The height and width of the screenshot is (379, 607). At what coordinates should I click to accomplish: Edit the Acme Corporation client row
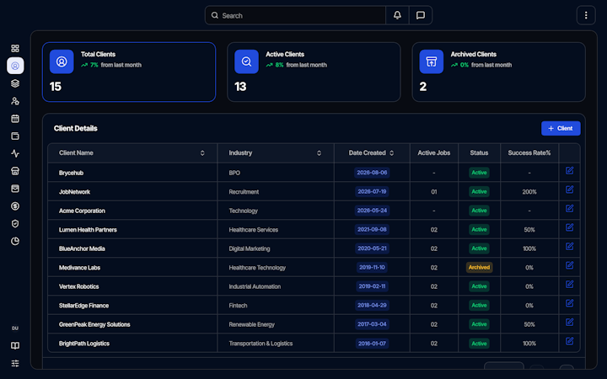coord(569,209)
